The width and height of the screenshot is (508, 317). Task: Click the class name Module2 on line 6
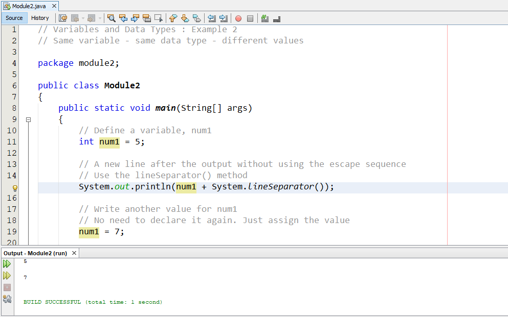point(122,86)
